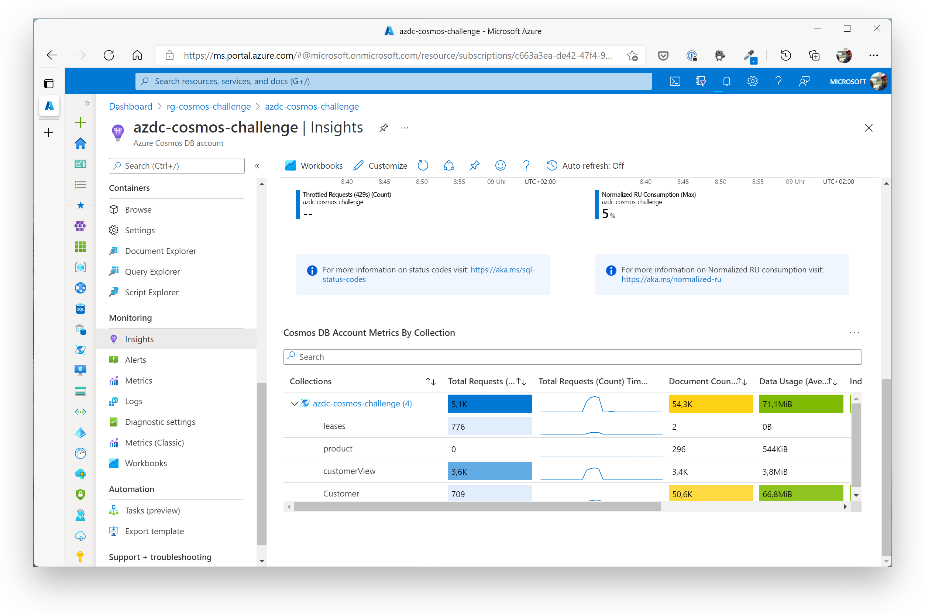Collapse the azdc-cosmos-challenge collection row

coord(294,403)
